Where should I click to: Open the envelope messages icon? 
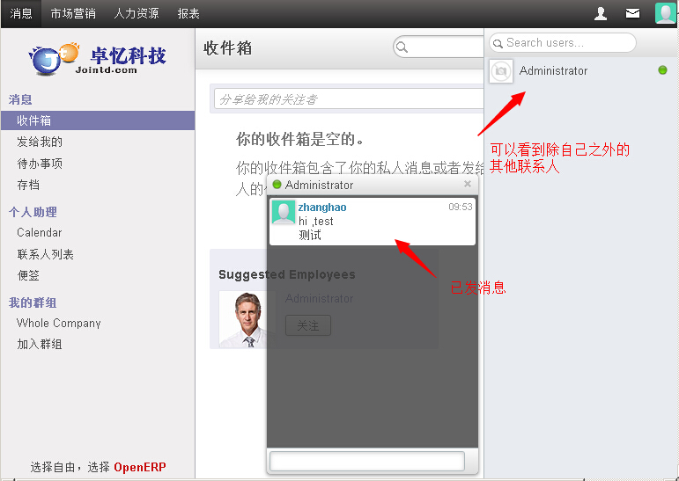632,13
